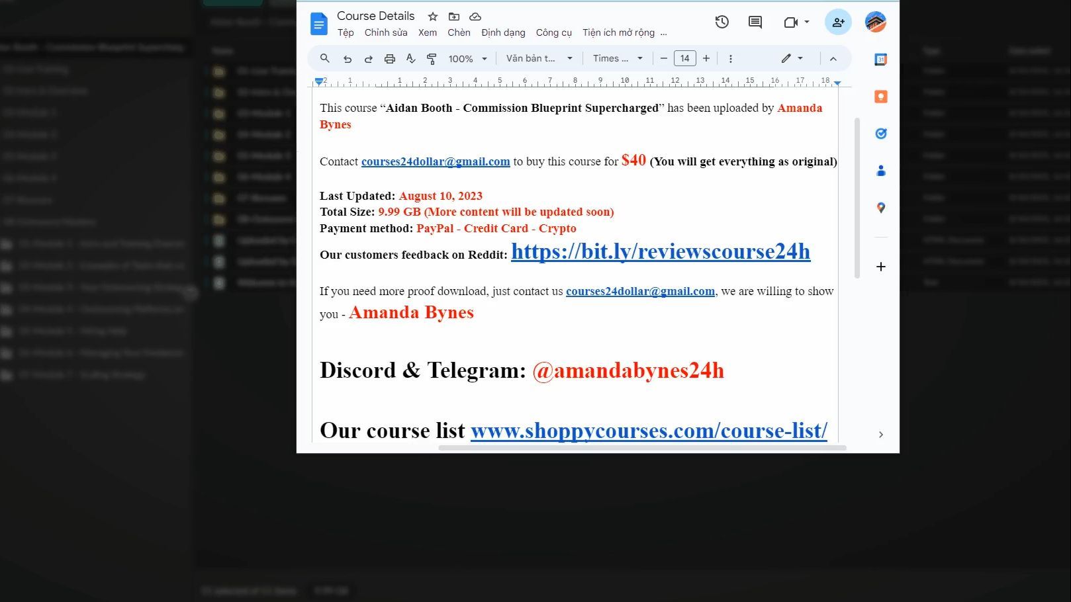This screenshot has height=602, width=1071.
Task: Expand the video call dropdown arrow
Action: (x=807, y=22)
